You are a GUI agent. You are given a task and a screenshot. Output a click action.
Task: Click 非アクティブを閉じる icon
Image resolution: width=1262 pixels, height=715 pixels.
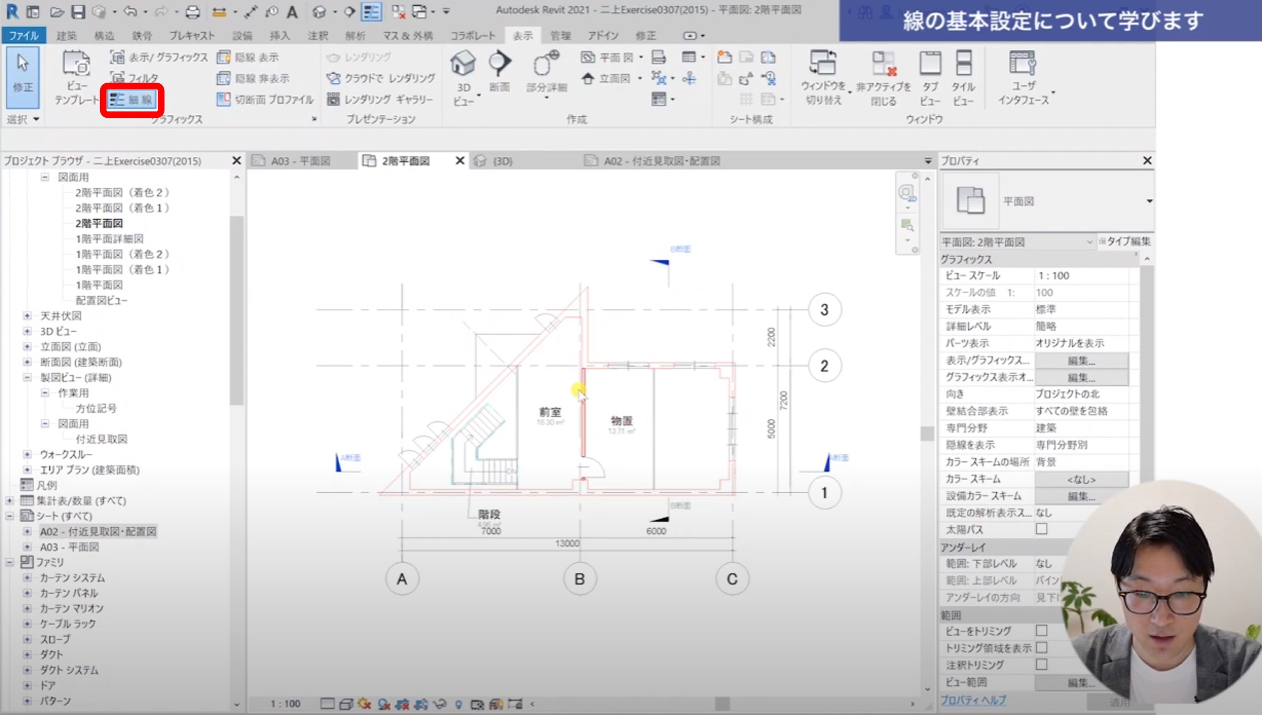tap(883, 64)
